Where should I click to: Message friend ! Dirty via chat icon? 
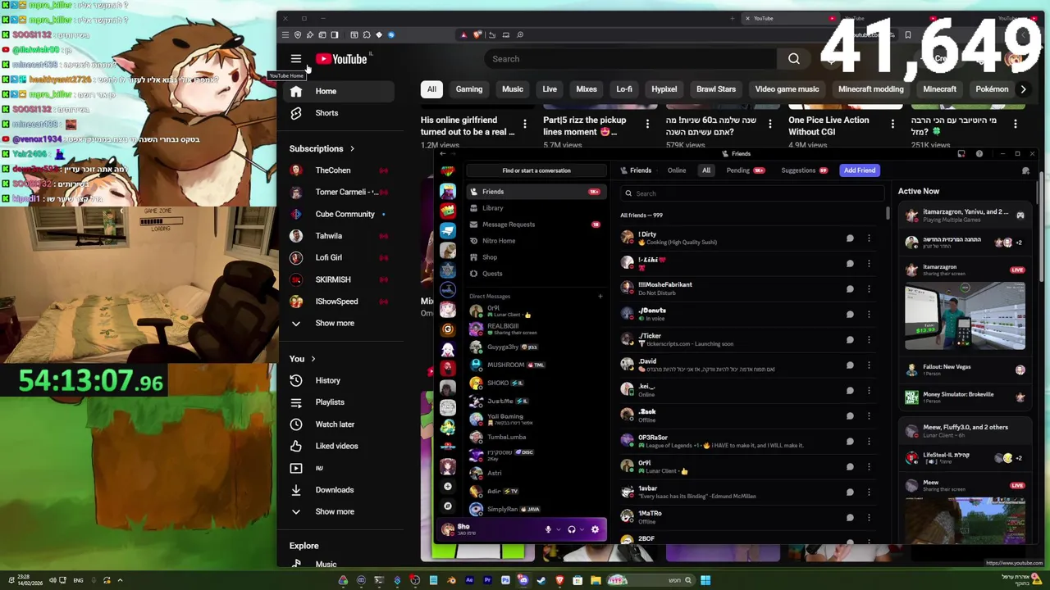850,238
